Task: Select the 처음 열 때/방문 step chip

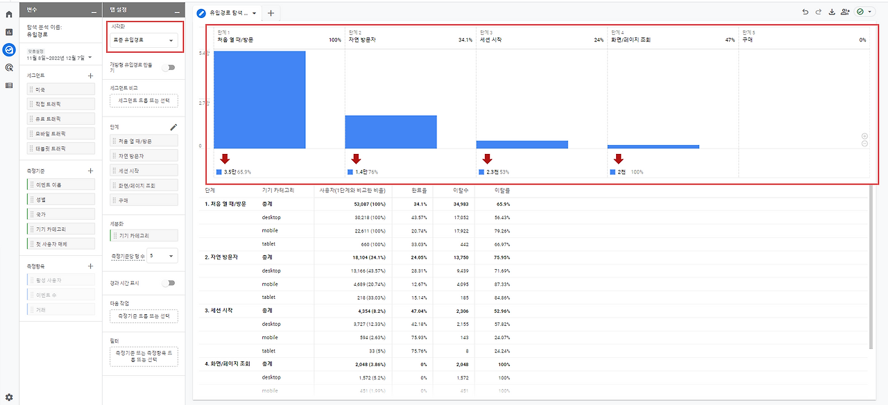Action: pos(144,141)
